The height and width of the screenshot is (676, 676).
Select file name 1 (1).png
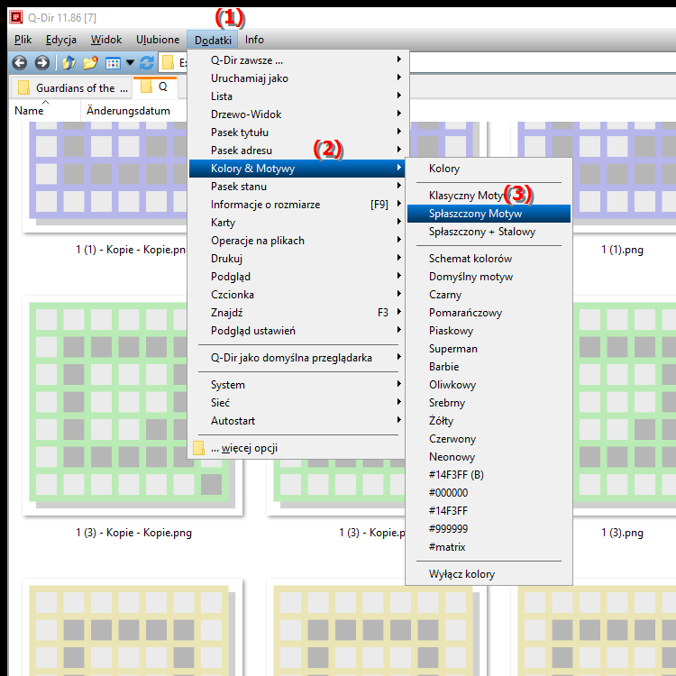pyautogui.click(x=622, y=250)
